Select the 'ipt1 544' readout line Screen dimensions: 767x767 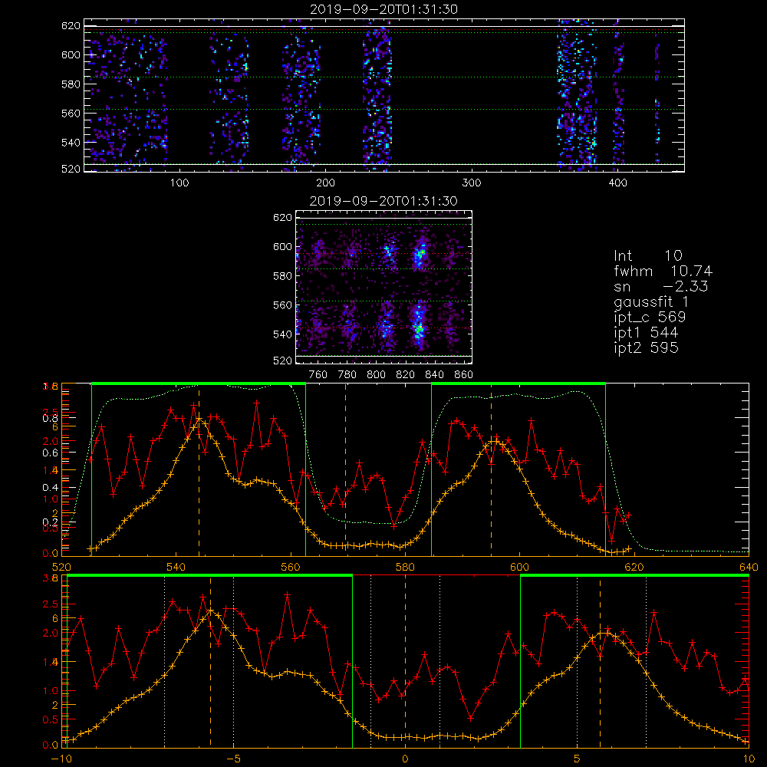(x=646, y=333)
